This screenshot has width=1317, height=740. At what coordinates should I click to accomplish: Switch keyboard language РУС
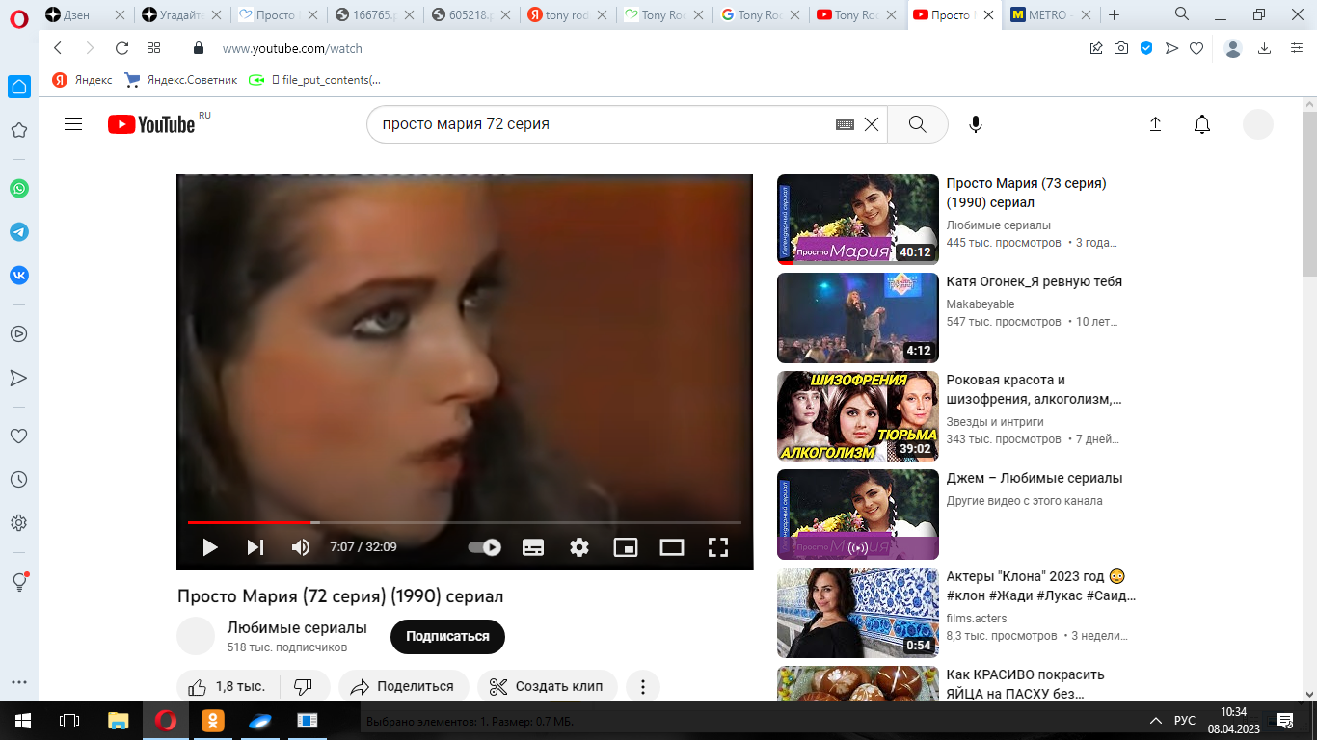(1185, 720)
